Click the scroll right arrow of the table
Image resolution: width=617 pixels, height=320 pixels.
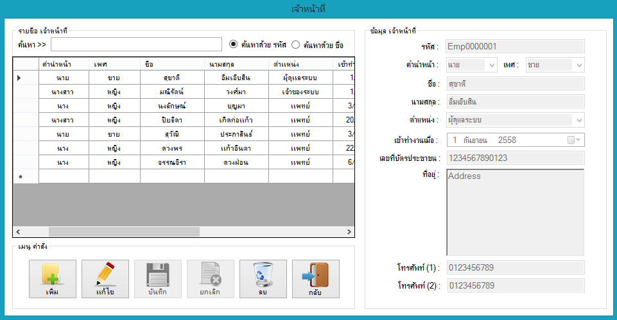click(x=349, y=232)
